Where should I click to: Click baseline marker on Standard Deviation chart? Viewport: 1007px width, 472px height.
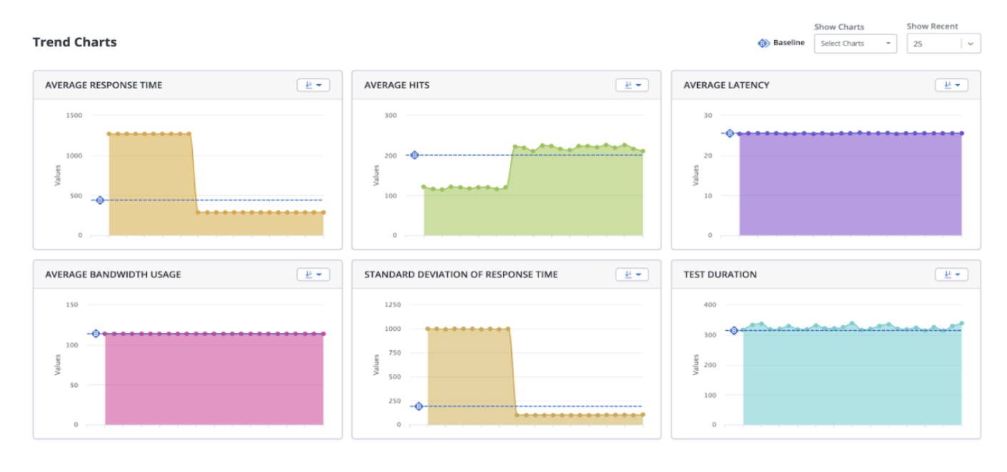(x=419, y=406)
